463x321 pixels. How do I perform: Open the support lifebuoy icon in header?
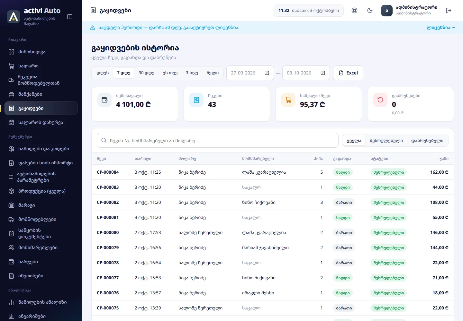(x=354, y=11)
